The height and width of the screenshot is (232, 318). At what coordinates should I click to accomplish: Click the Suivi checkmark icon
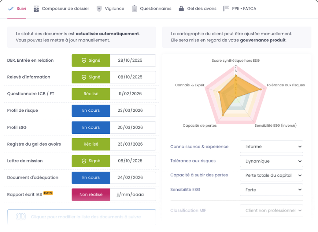(11, 9)
